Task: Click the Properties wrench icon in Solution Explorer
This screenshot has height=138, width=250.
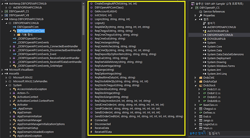Action: pos(201,16)
